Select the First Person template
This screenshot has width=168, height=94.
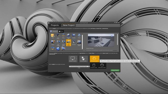tap(58, 36)
